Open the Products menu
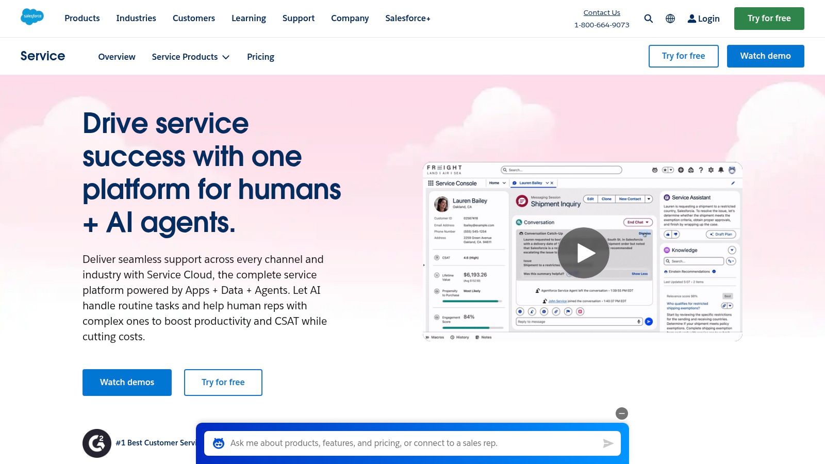Viewport: 825px width, 464px height. pos(82,18)
